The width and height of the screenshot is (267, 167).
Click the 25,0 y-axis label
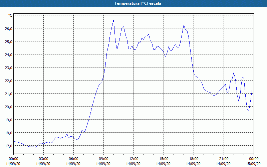point(9,41)
